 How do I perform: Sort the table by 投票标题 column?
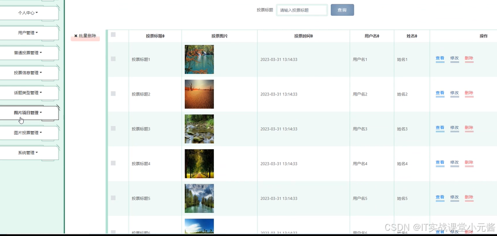(155, 36)
